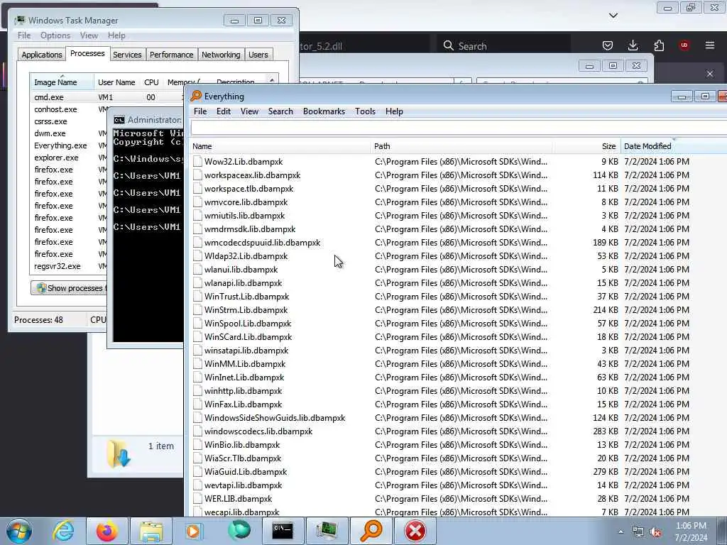Open the Everything View menu
Viewport: 727px width, 545px height.
[x=249, y=111]
